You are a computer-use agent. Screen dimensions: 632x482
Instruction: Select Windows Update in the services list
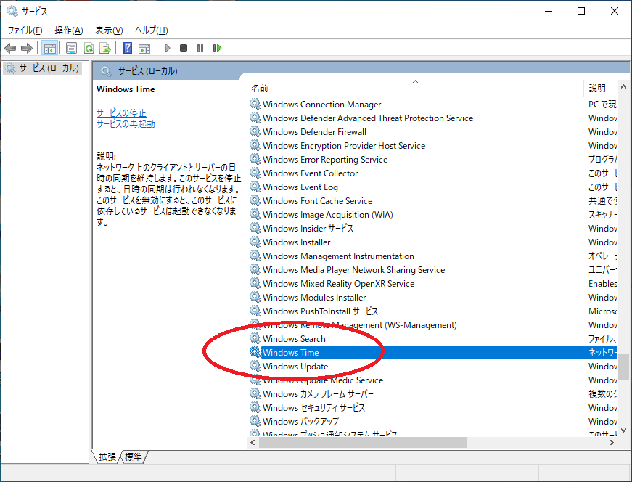tap(295, 367)
